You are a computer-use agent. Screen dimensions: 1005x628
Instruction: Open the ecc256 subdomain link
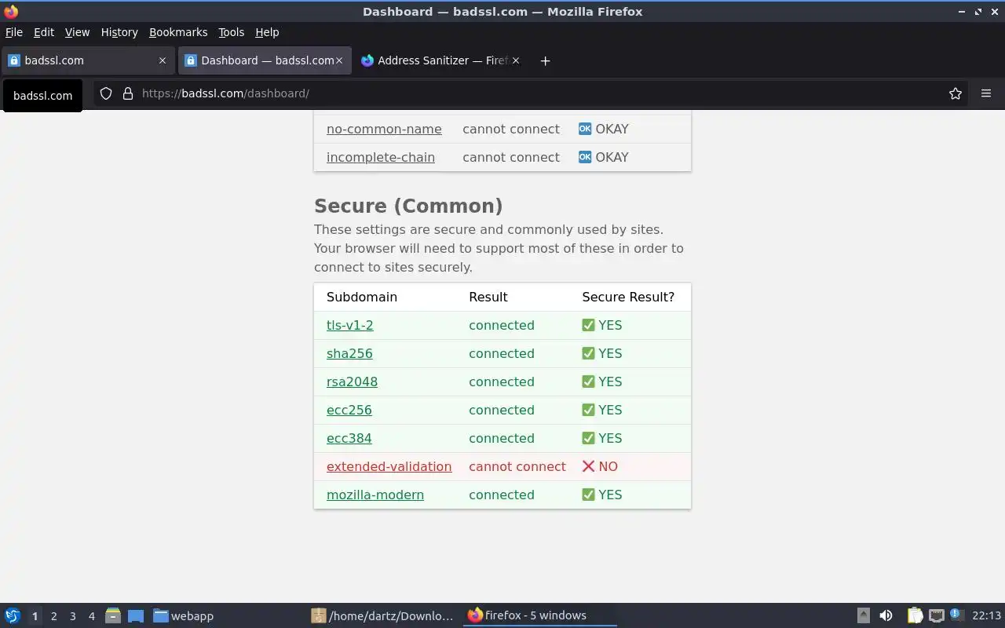(x=349, y=410)
